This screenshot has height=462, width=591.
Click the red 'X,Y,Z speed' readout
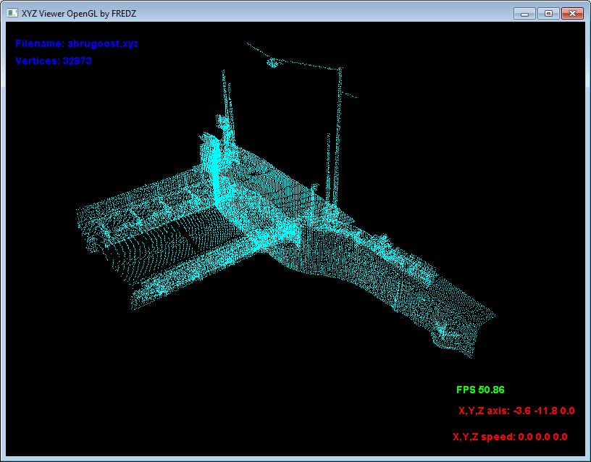510,437
